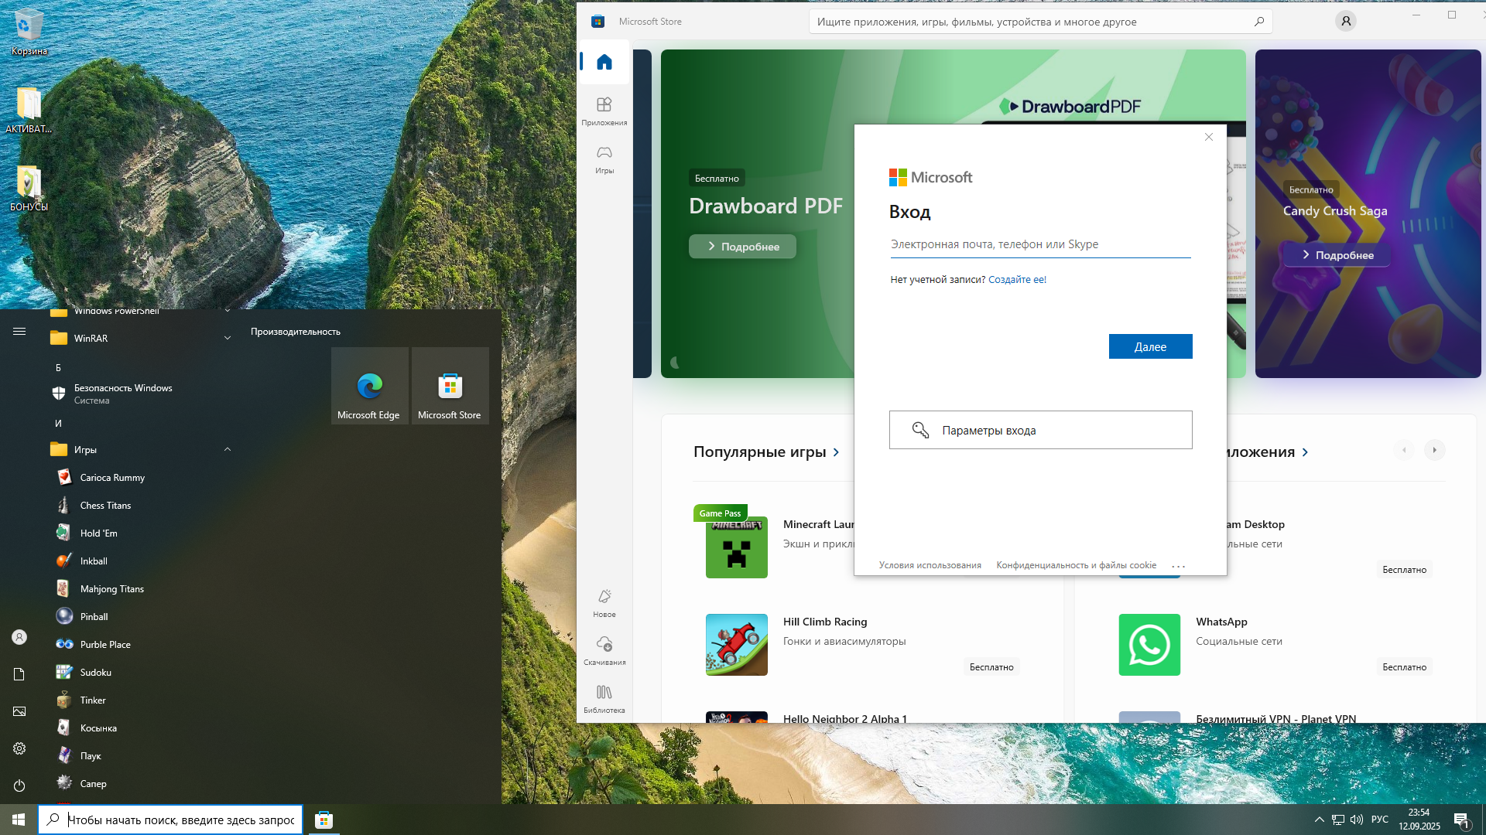Open clock and date 23:54 in taskbar

point(1419,820)
